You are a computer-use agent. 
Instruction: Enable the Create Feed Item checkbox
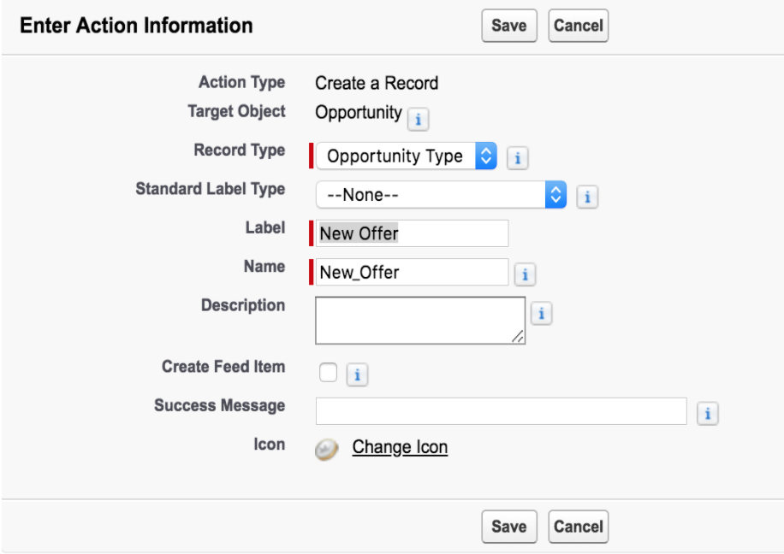click(328, 373)
